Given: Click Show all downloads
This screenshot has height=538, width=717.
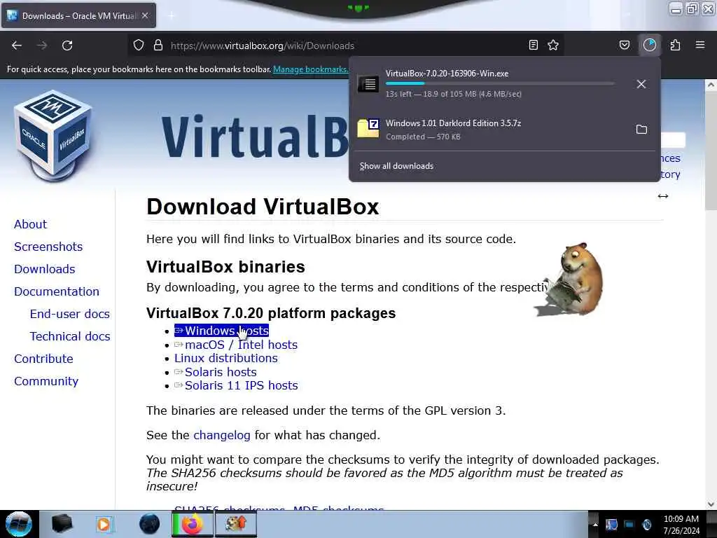Looking at the screenshot, I should tap(396, 166).
